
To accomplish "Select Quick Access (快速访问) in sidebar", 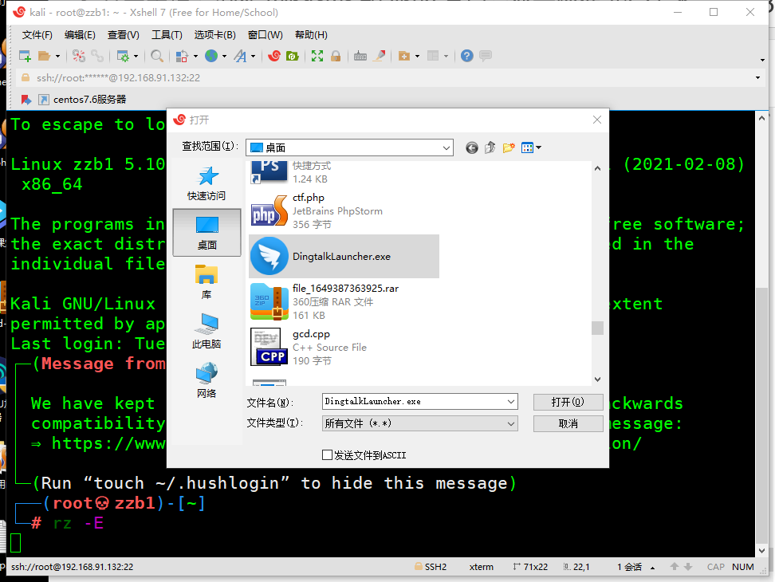I will (207, 183).
